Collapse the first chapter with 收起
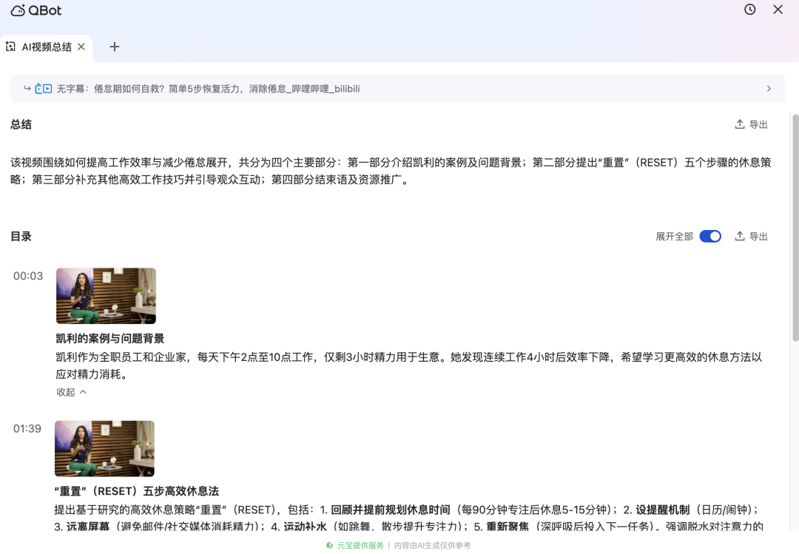 click(x=71, y=392)
